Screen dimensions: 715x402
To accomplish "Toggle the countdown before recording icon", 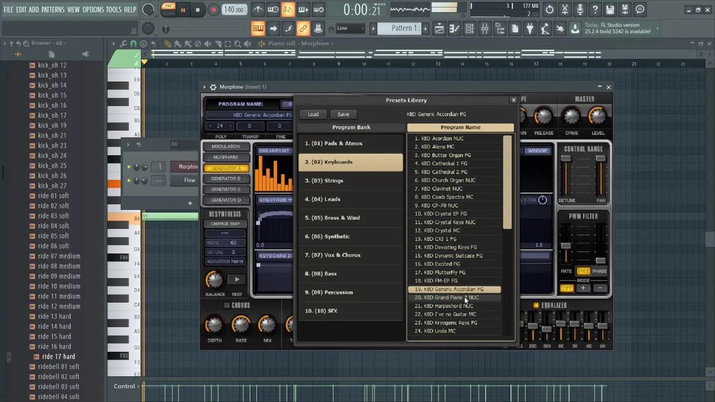I will coord(288,9).
